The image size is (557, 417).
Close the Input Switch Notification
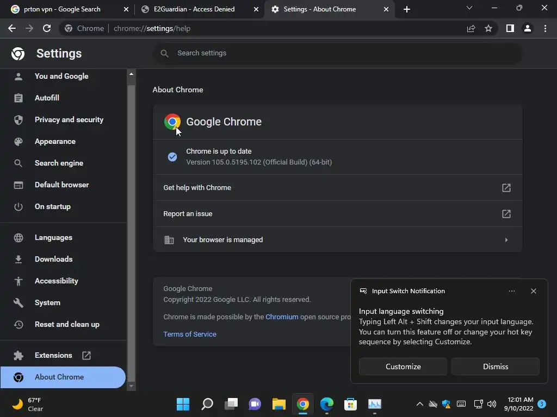(533, 291)
